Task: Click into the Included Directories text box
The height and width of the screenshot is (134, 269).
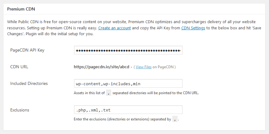Action: tap(128, 83)
